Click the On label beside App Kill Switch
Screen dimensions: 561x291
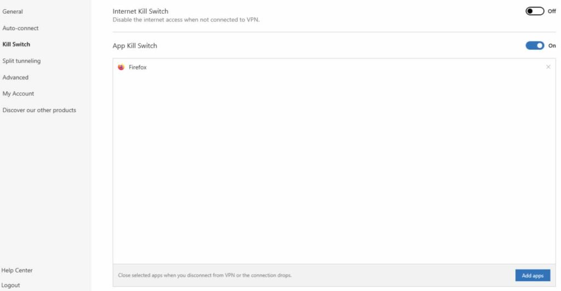pos(552,45)
